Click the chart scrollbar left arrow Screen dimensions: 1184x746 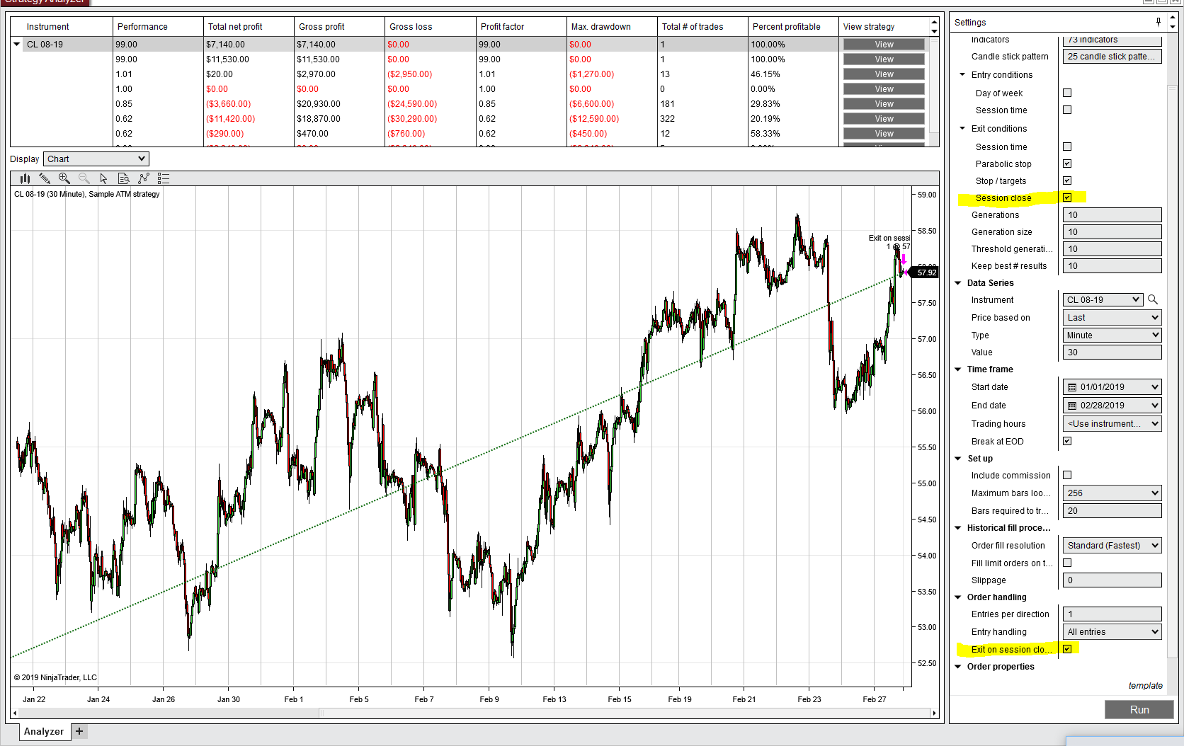(15, 713)
